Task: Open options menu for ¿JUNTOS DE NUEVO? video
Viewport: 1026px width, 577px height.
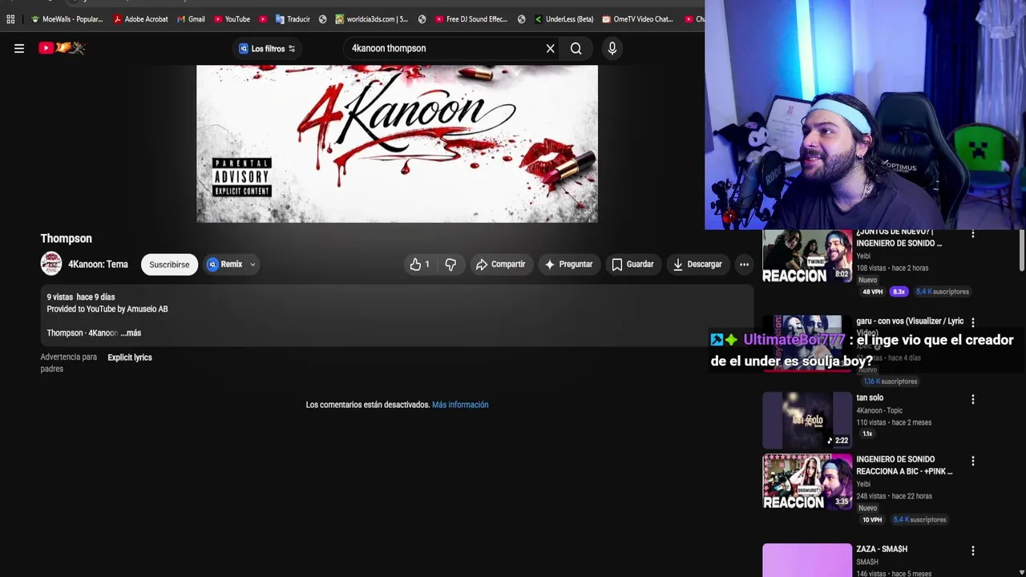Action: tap(973, 234)
